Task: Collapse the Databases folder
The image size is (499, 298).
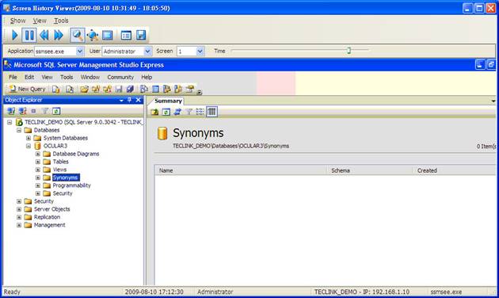Action: click(19, 130)
